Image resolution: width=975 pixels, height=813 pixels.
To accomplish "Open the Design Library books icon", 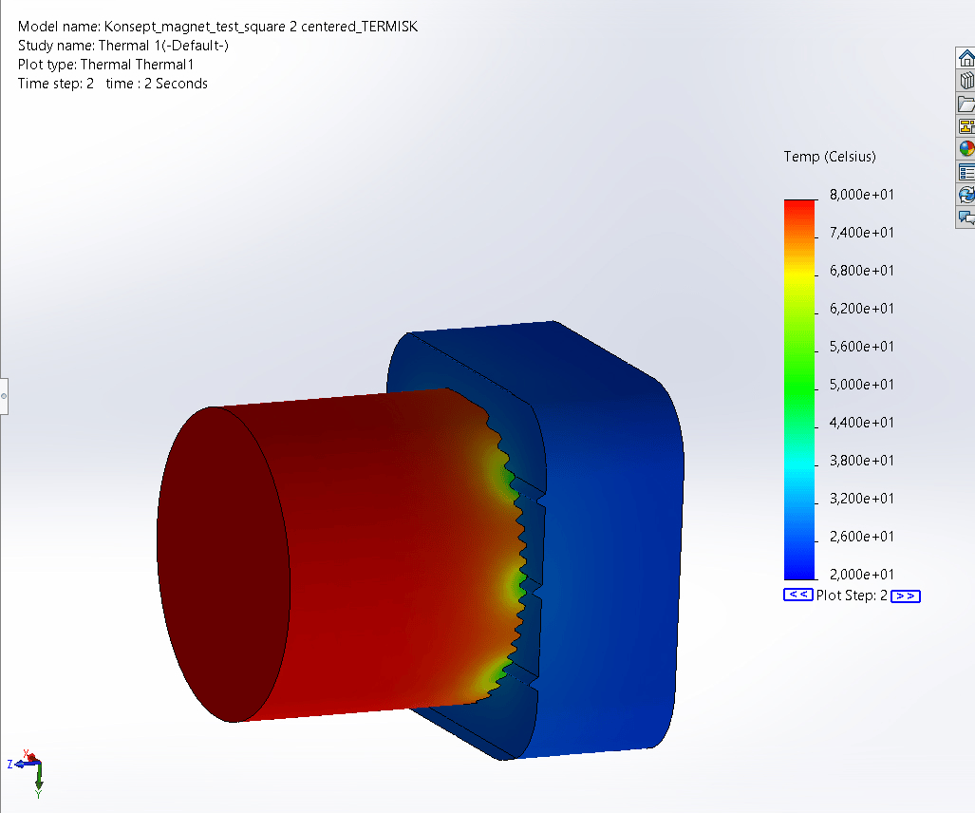I will pos(966,81).
